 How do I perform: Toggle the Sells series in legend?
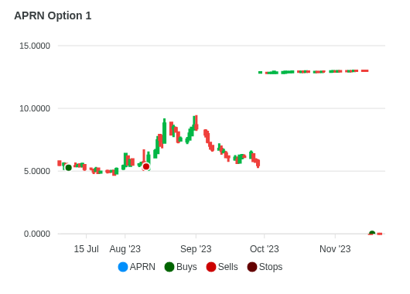point(222,267)
